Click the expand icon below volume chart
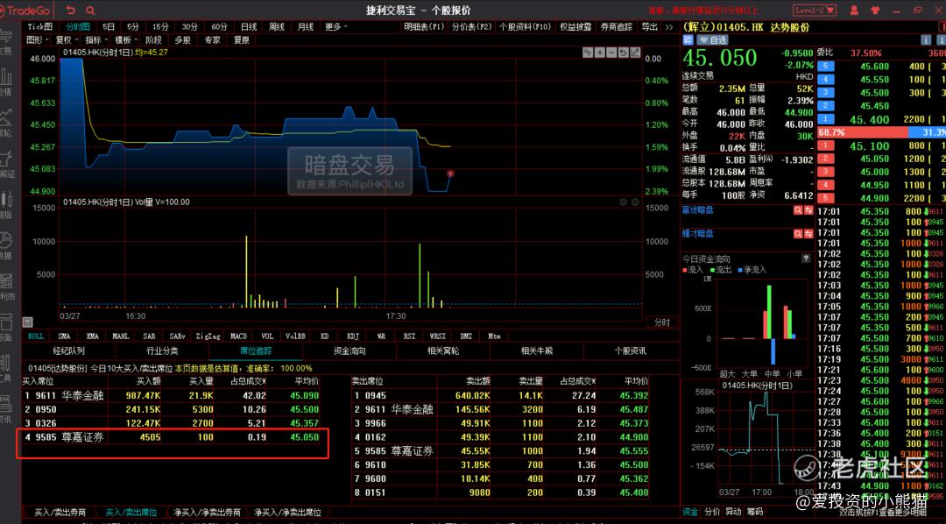The image size is (946, 524). click(27, 322)
